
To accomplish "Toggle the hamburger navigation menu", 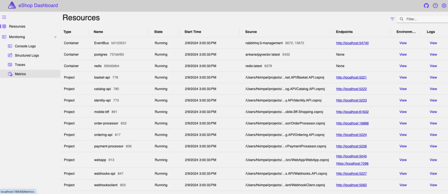I will tap(4, 17).
